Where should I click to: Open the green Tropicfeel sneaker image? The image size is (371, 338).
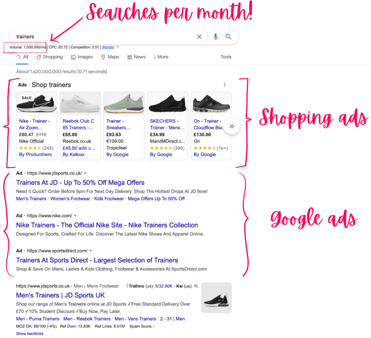pos(124,104)
